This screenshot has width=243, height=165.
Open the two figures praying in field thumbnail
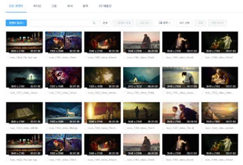(142, 113)
